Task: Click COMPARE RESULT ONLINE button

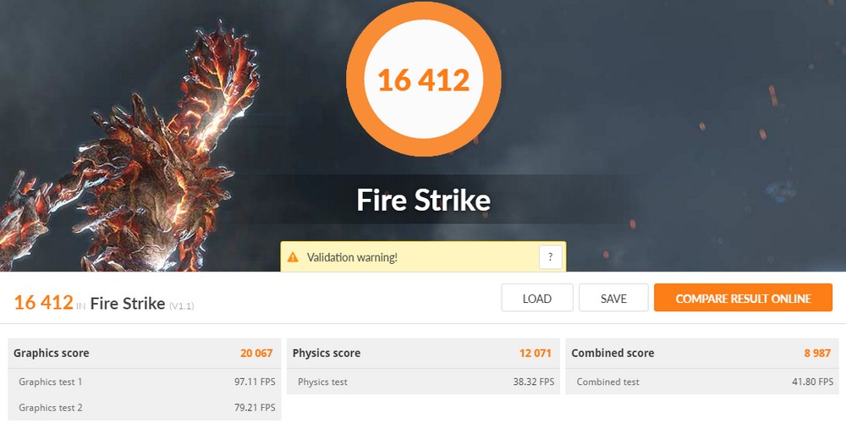Action: click(743, 298)
